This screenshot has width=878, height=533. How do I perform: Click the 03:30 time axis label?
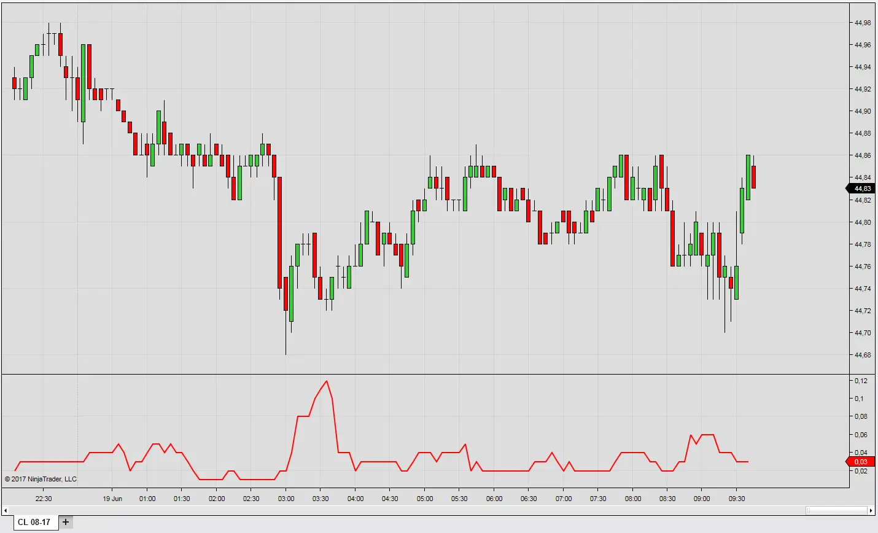click(x=321, y=499)
